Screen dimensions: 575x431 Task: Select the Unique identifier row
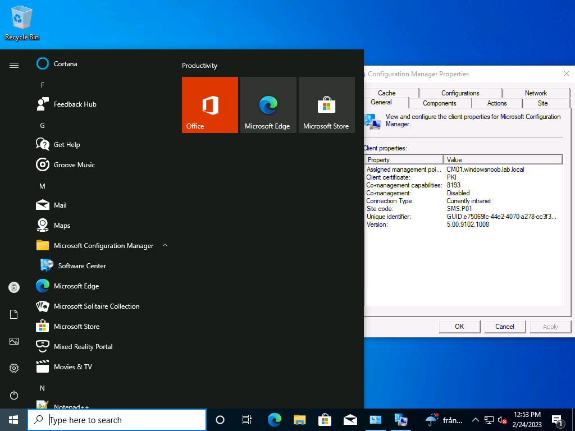[x=463, y=217]
